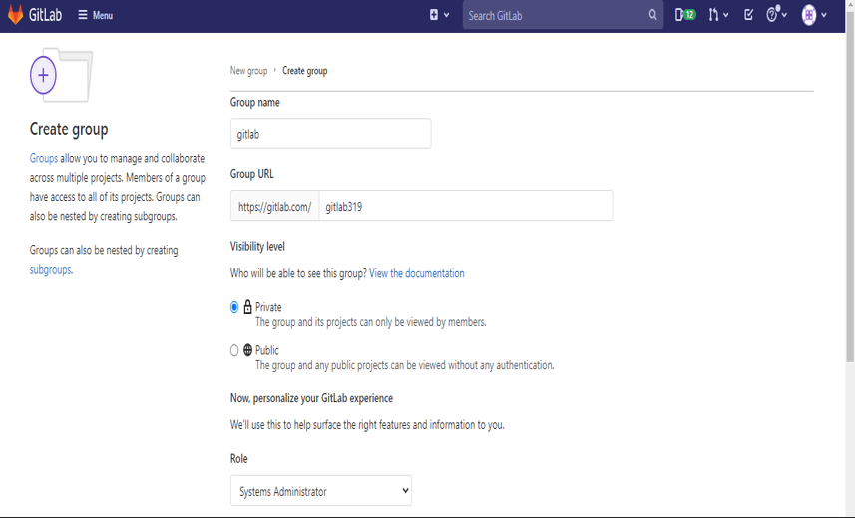The image size is (855, 518).
Task: Click the Private lock icon
Action: click(x=247, y=307)
